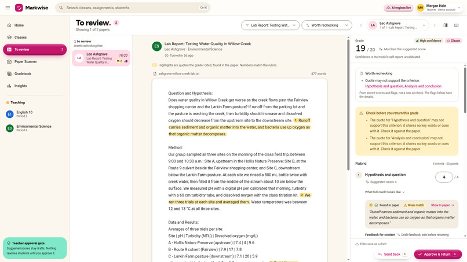The width and height of the screenshot is (467, 262).
Task: Click Show in paper link
Action: (442, 205)
